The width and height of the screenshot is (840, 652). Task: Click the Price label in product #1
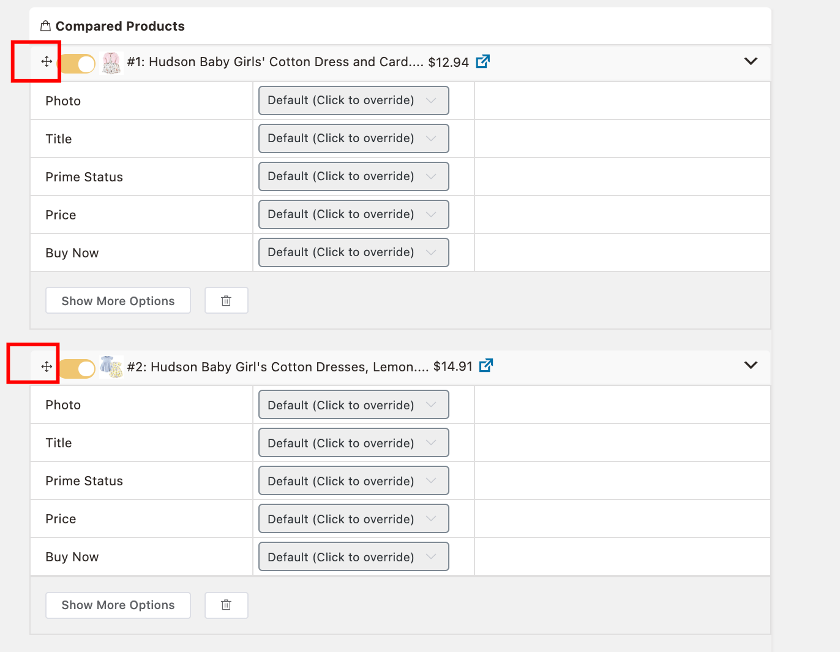(61, 215)
